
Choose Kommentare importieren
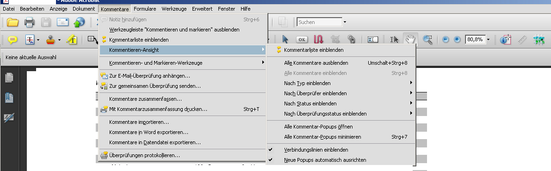[x=183, y=122]
